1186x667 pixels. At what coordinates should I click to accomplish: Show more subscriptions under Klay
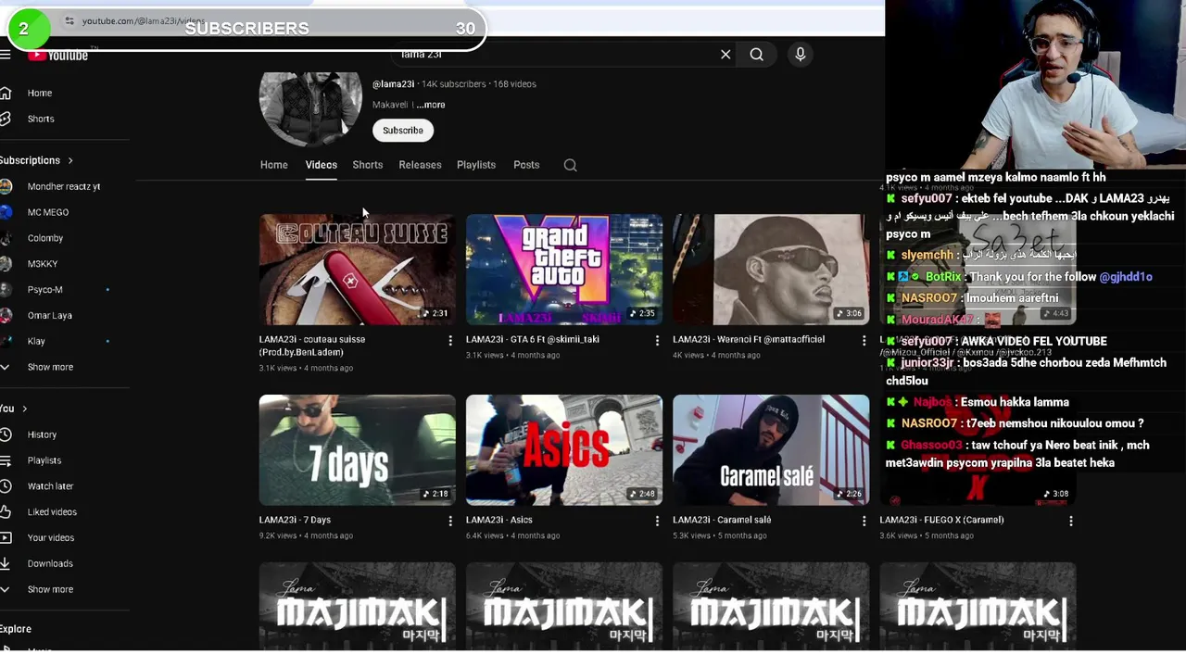click(50, 367)
